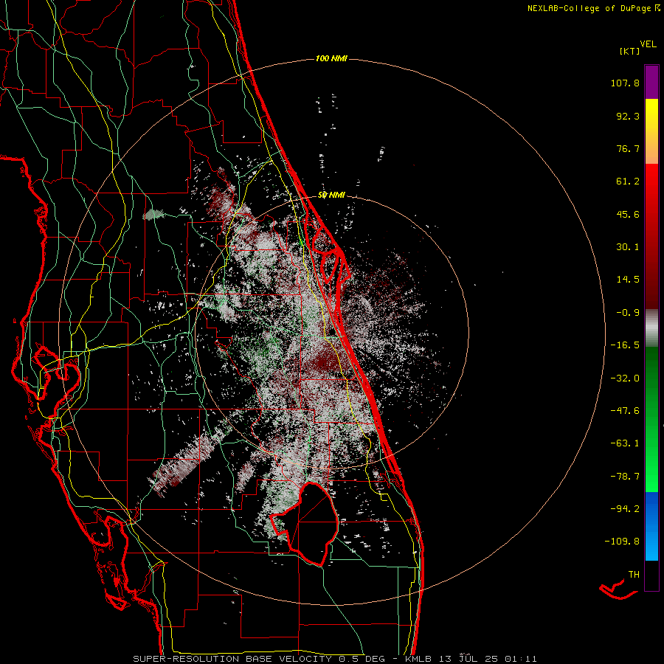This screenshot has width=664, height=664.
Task: Pick the green segment of the velocity color bar
Action: point(651,419)
